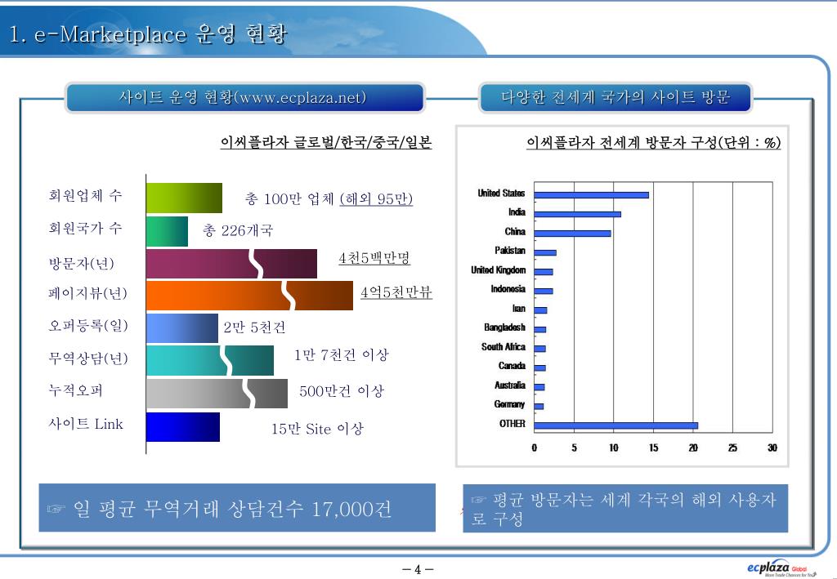Select the Pakistan blue bar in chart
This screenshot has height=579, width=837.
pos(545,252)
